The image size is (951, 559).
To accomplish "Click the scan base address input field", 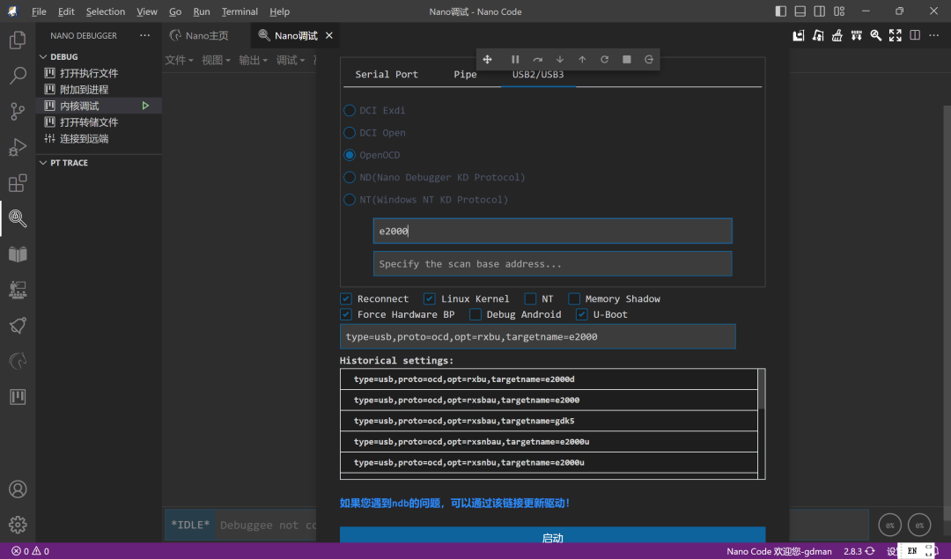I will (552, 264).
